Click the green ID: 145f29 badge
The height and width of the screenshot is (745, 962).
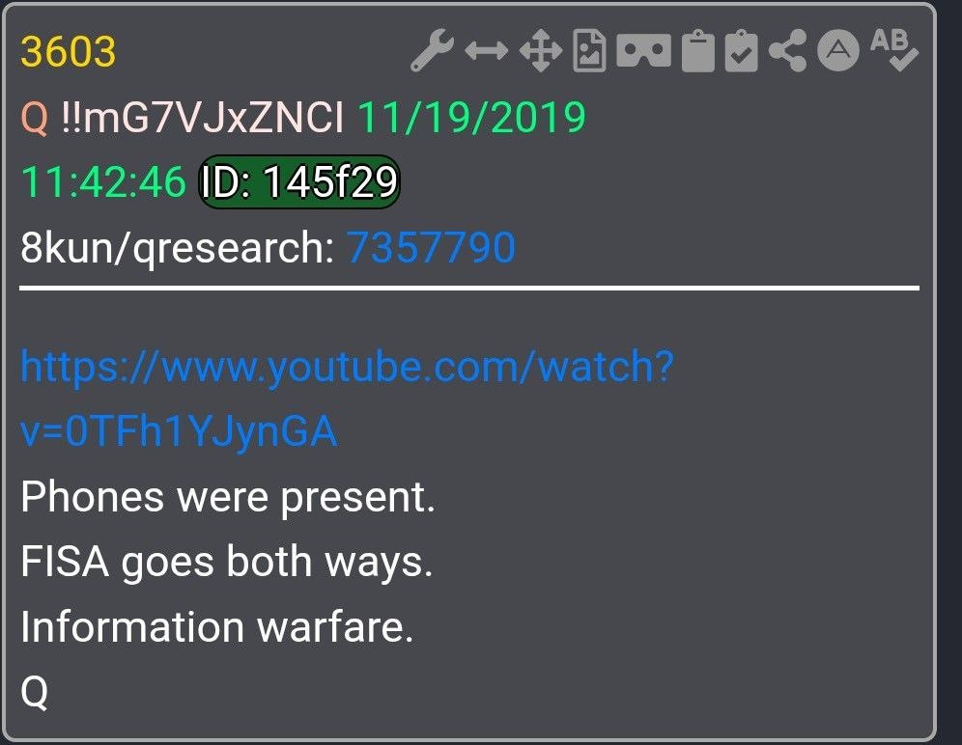click(x=299, y=182)
